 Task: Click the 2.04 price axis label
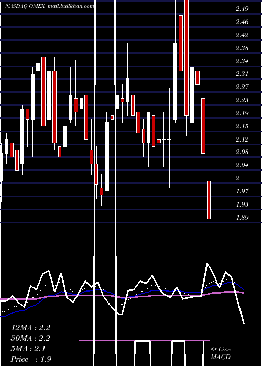pyautogui.click(x=242, y=165)
